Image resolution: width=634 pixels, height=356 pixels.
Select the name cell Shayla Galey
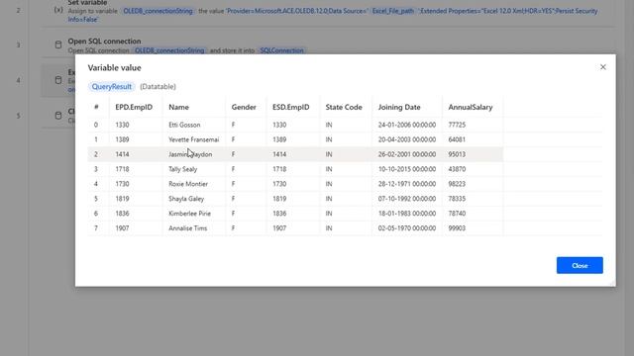tap(186, 199)
